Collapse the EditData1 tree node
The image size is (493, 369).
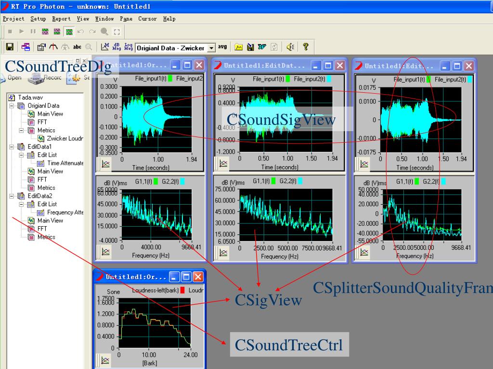[x=12, y=147]
